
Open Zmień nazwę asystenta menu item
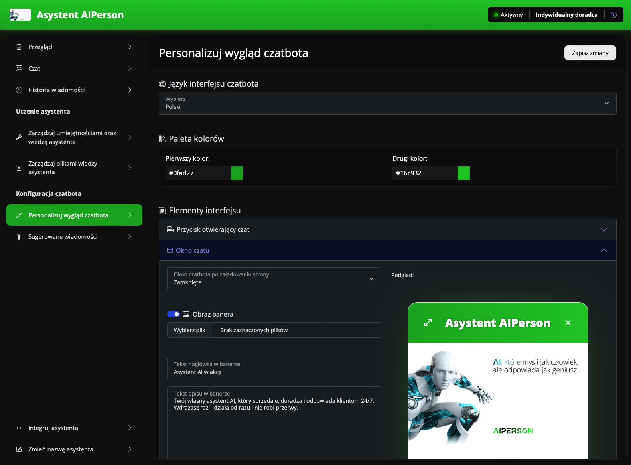click(x=74, y=449)
